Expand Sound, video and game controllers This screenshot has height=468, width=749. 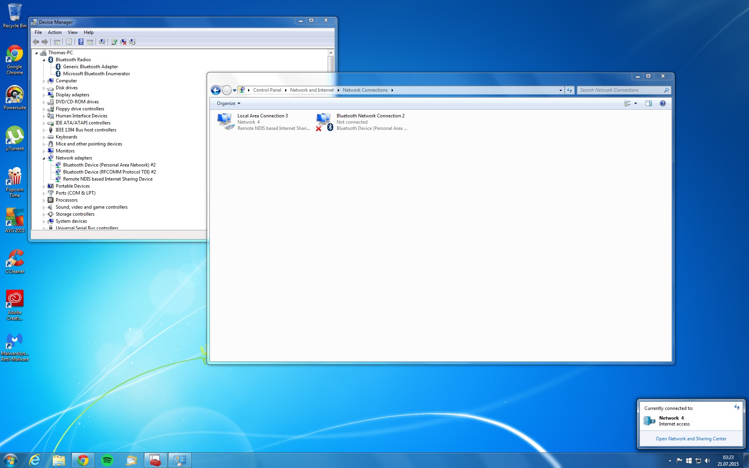point(44,207)
